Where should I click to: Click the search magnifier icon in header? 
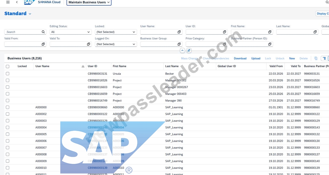click(x=327, y=2)
